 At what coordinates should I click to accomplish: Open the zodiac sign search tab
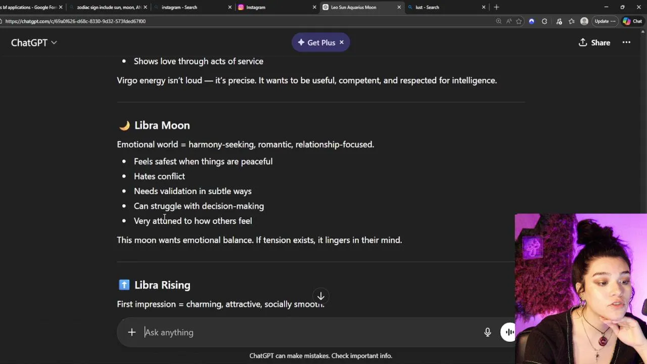coord(108,7)
